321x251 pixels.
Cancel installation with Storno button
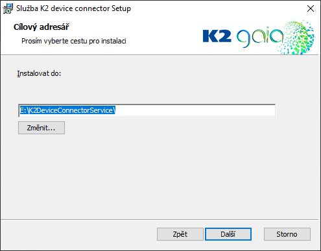point(287,234)
